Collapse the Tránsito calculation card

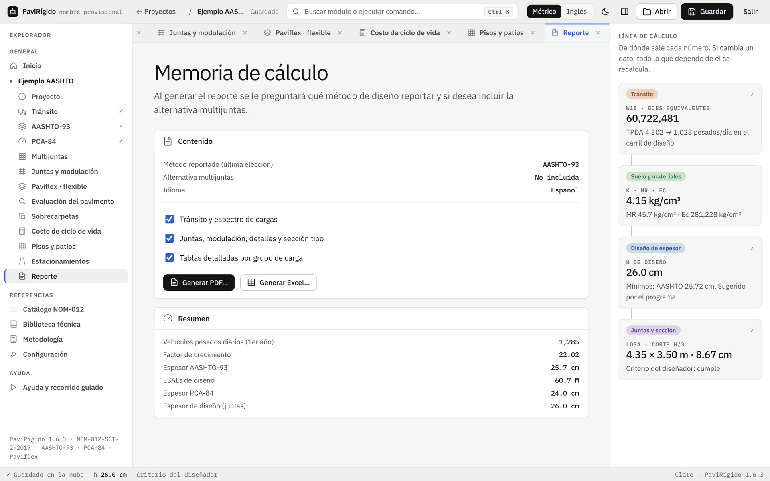(x=752, y=95)
